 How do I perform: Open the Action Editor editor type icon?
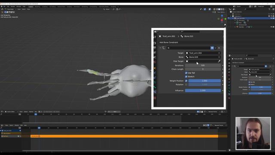click(x=2, y=112)
